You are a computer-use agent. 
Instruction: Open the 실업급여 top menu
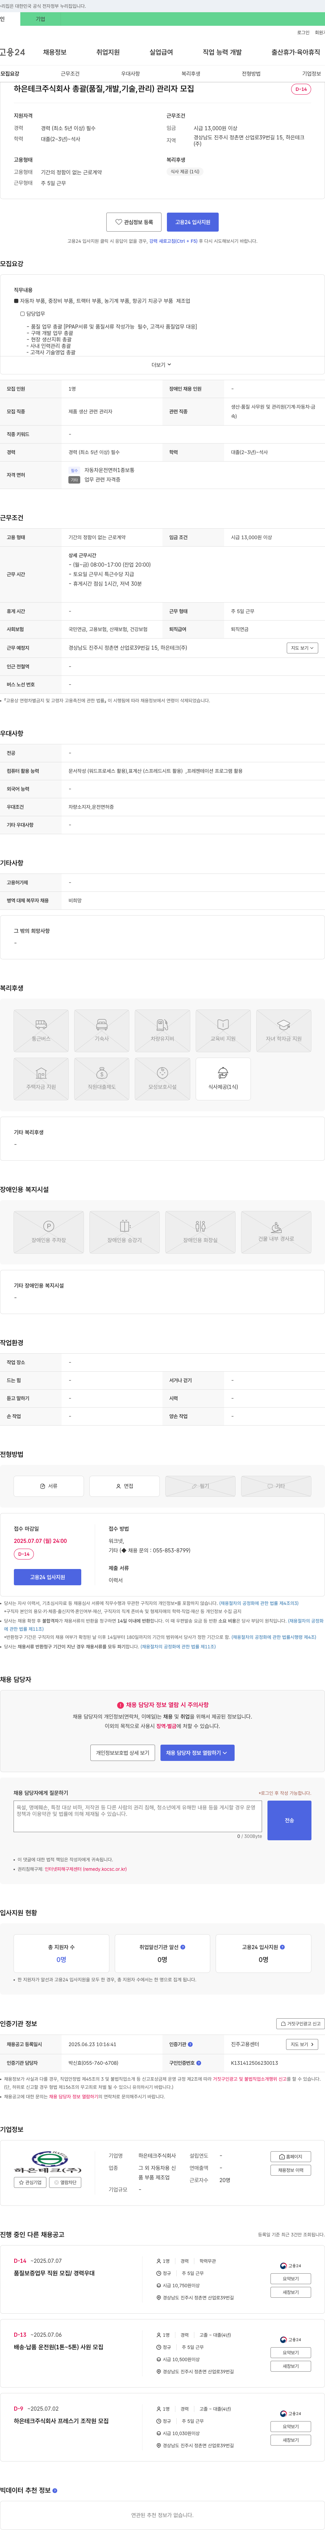click(161, 52)
